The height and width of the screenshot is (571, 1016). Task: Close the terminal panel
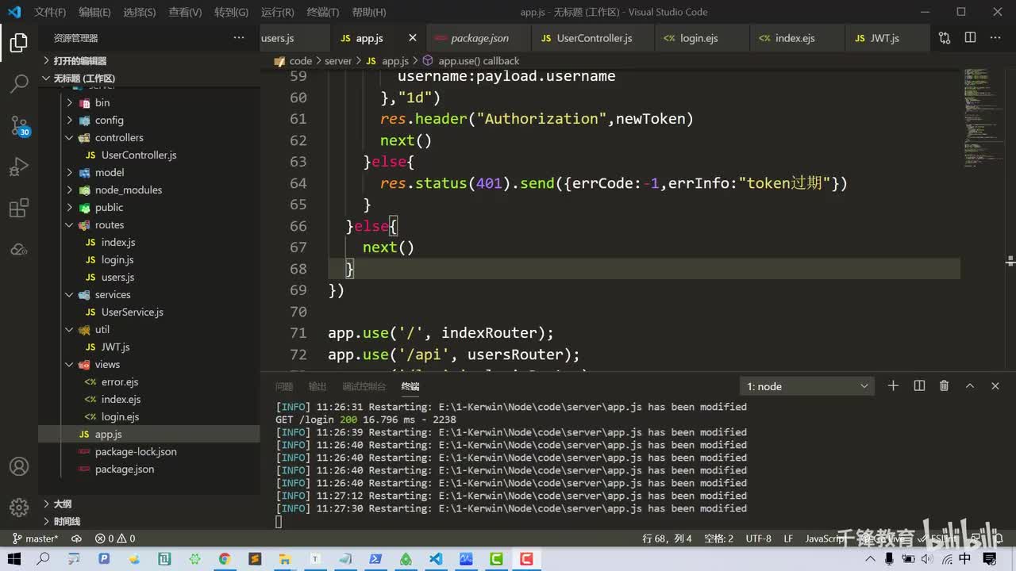tap(995, 386)
